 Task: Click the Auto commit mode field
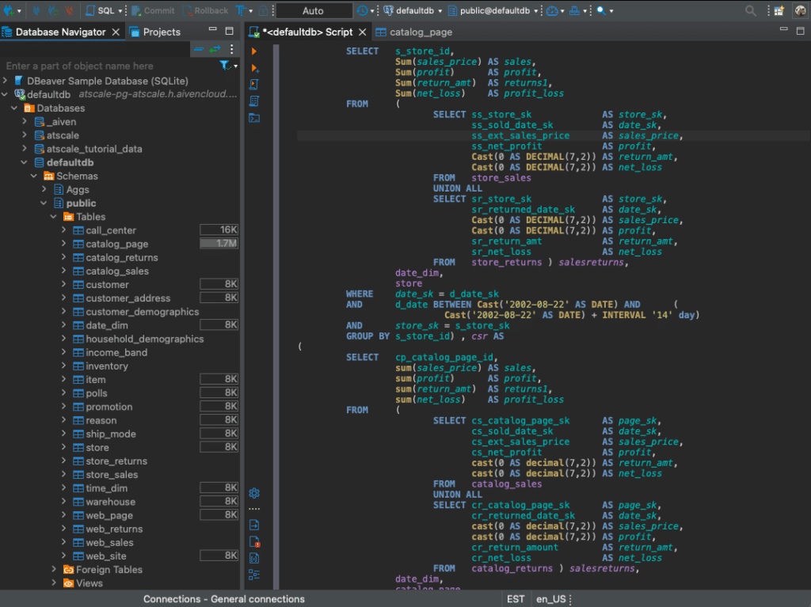[314, 11]
